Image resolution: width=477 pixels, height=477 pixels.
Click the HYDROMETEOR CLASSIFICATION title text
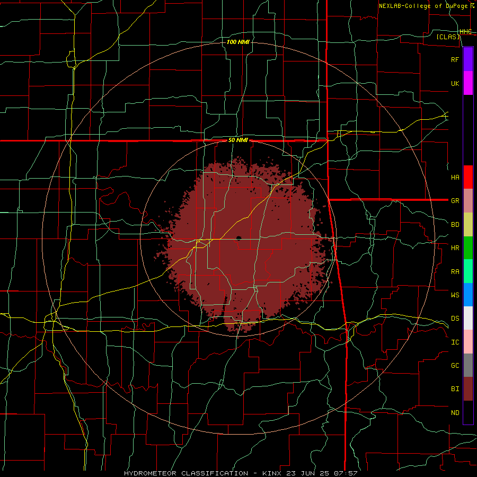186,473
